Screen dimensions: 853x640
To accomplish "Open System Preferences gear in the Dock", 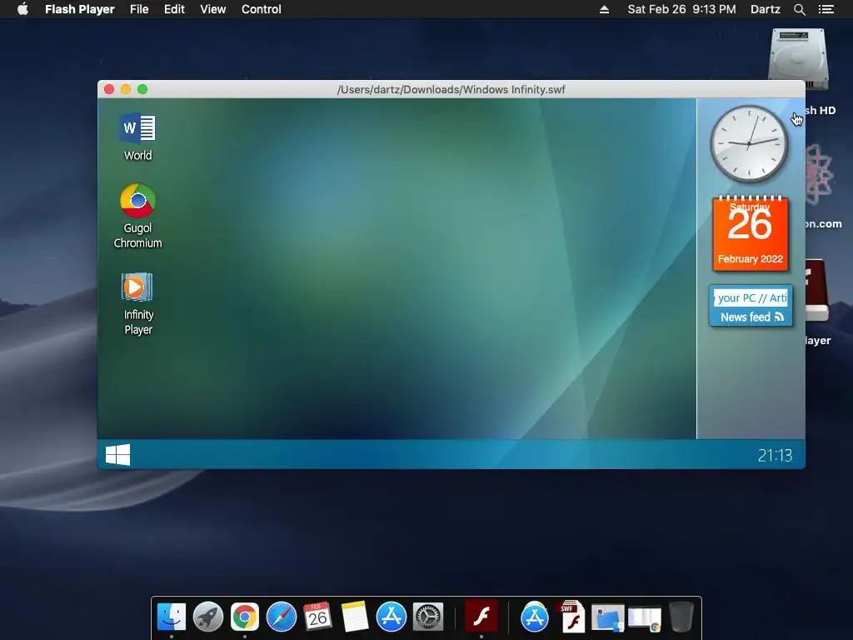I will [428, 617].
